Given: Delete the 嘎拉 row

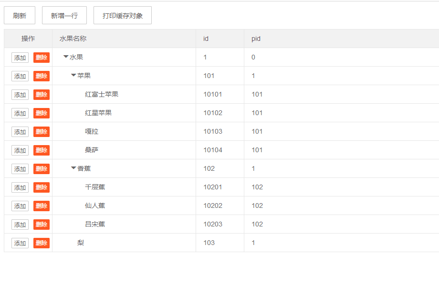Looking at the screenshot, I should pos(42,132).
